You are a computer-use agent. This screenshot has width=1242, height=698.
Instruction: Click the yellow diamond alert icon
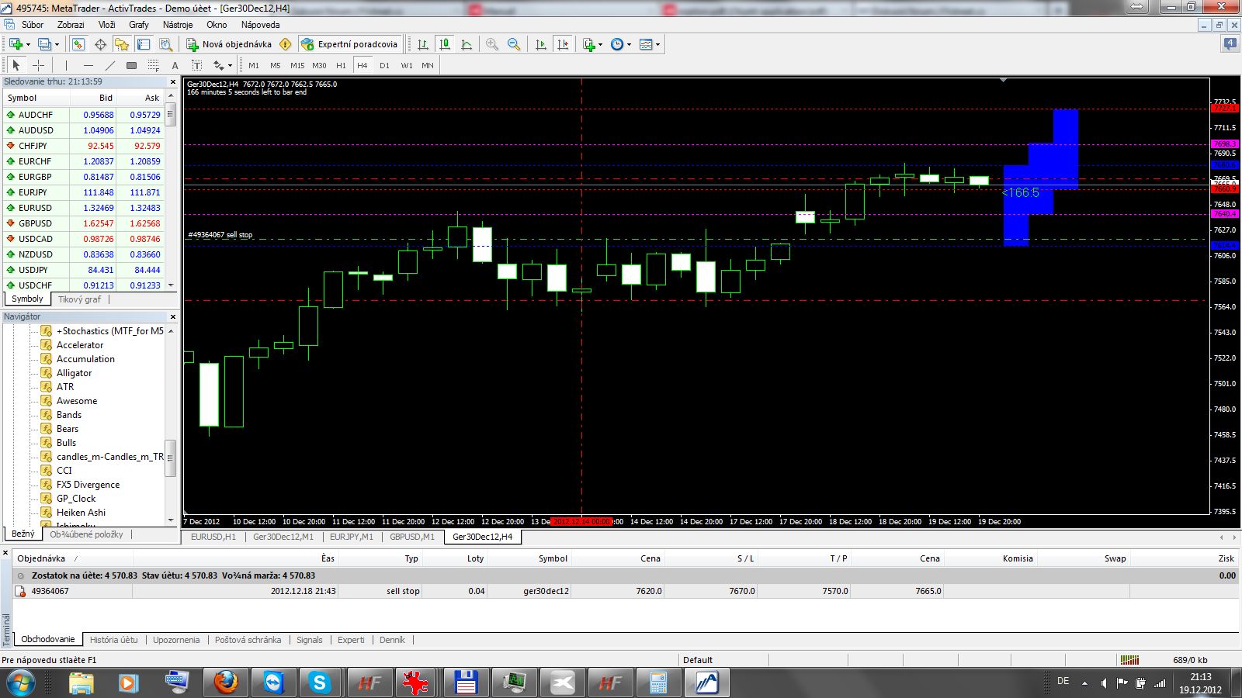(286, 44)
